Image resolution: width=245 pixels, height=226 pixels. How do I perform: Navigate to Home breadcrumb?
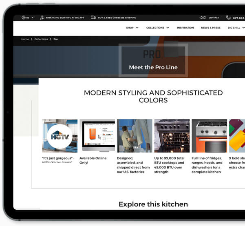point(25,39)
